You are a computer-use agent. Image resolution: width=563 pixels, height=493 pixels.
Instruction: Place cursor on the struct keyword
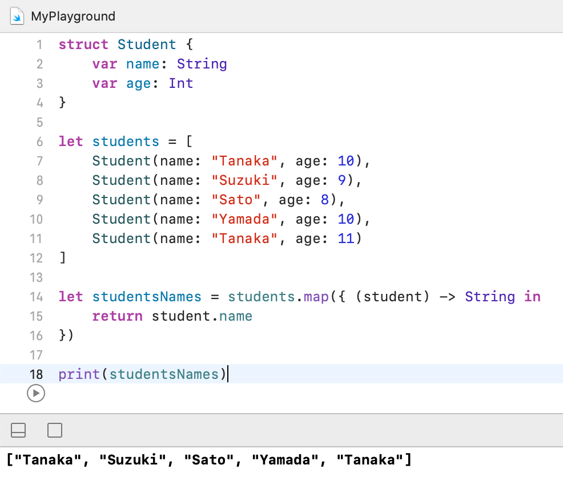coord(83,45)
